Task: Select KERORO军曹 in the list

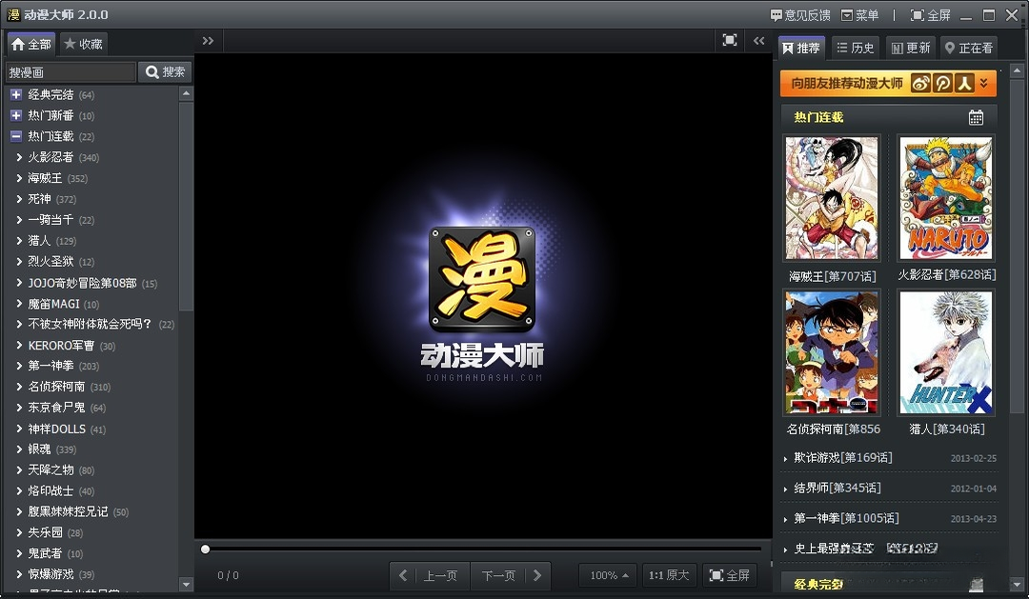Action: (61, 345)
